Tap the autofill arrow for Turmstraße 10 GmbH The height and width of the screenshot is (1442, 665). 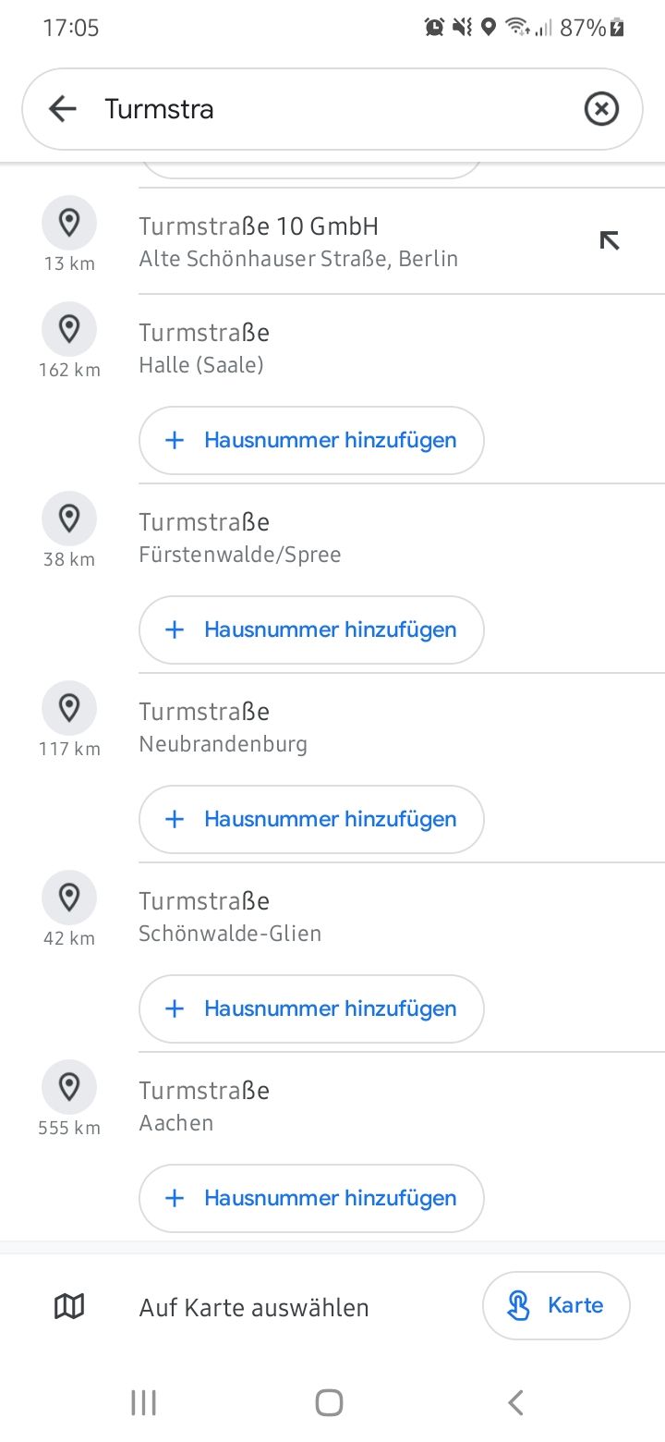(x=610, y=241)
